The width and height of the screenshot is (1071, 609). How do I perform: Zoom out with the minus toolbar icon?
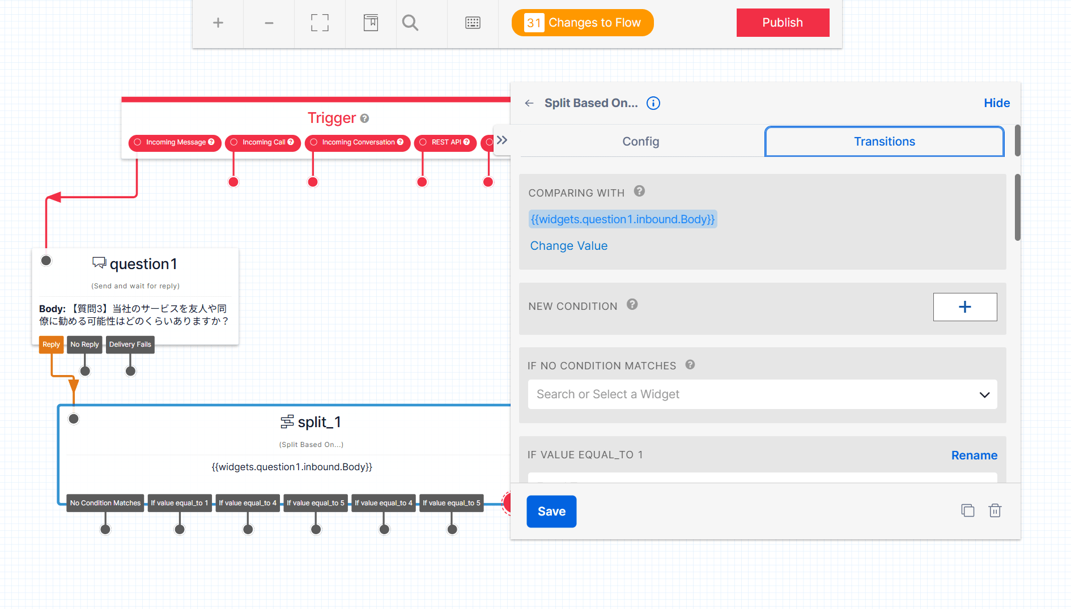tap(269, 23)
